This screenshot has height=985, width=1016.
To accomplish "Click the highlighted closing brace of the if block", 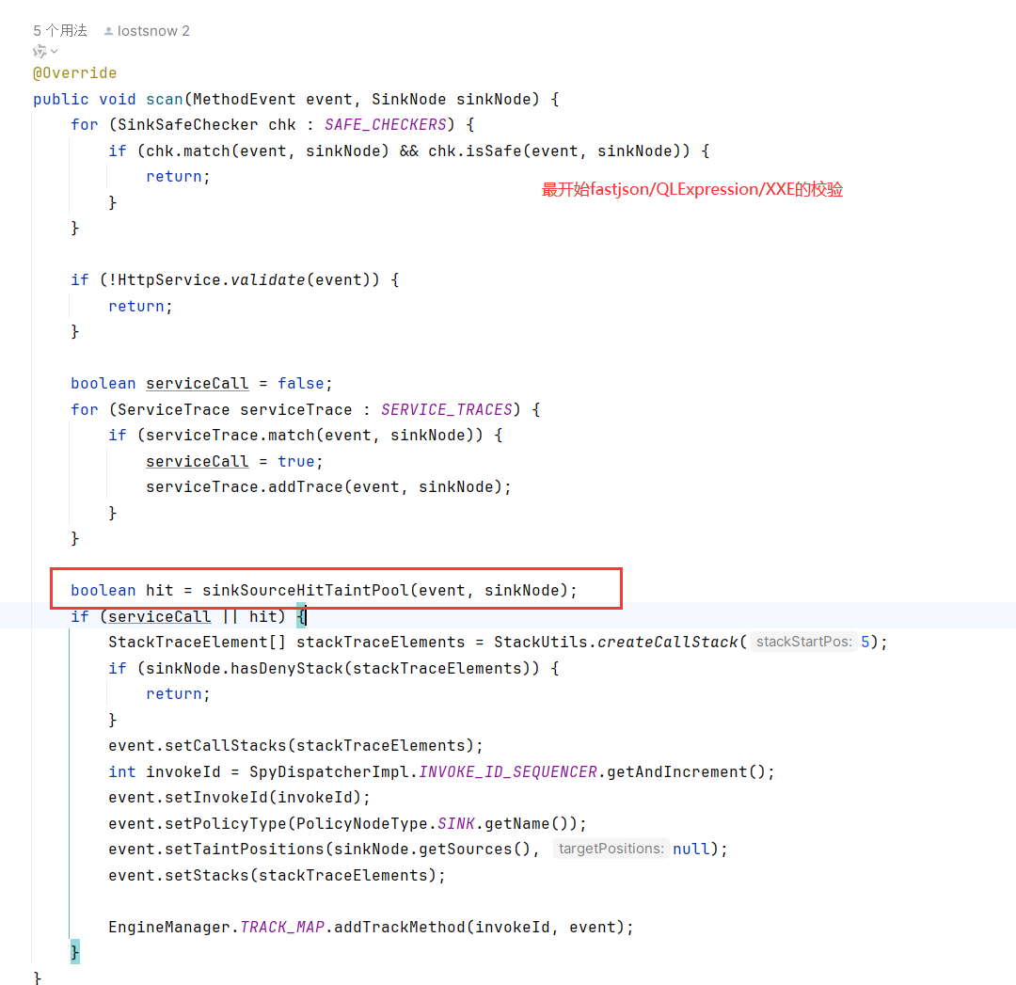I will [75, 952].
